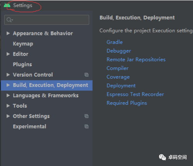The image size is (193, 166).
Task: Expand the Tools section arrow
Action: point(8,106)
